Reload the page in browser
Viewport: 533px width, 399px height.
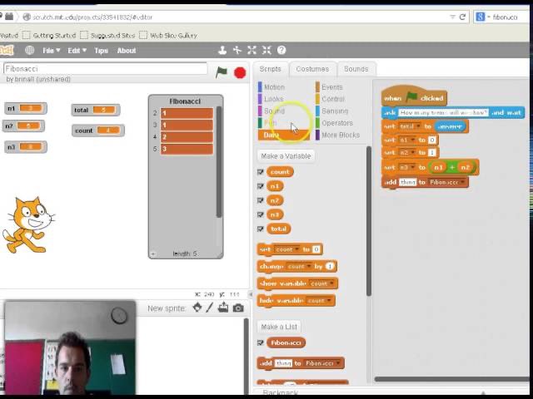[462, 17]
